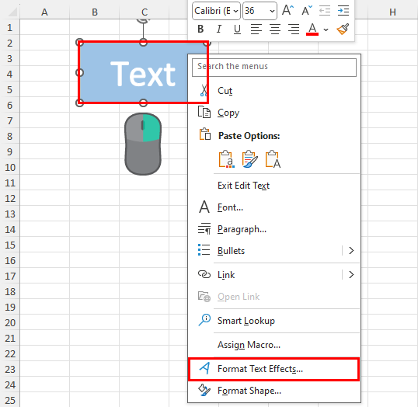This screenshot has width=418, height=407.
Task: Toggle Underline in the mini toolbar
Action: click(x=237, y=29)
